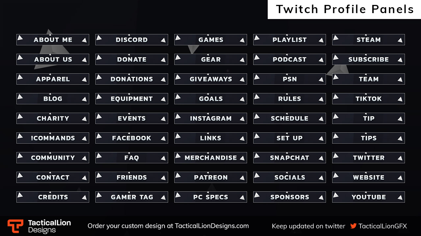This screenshot has width=421, height=236.
Task: Click the TacticalLionGFX twitter handle
Action: point(383,226)
